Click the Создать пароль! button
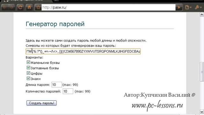Image resolution: width=204 pixels, height=115 pixels. (x=41, y=103)
